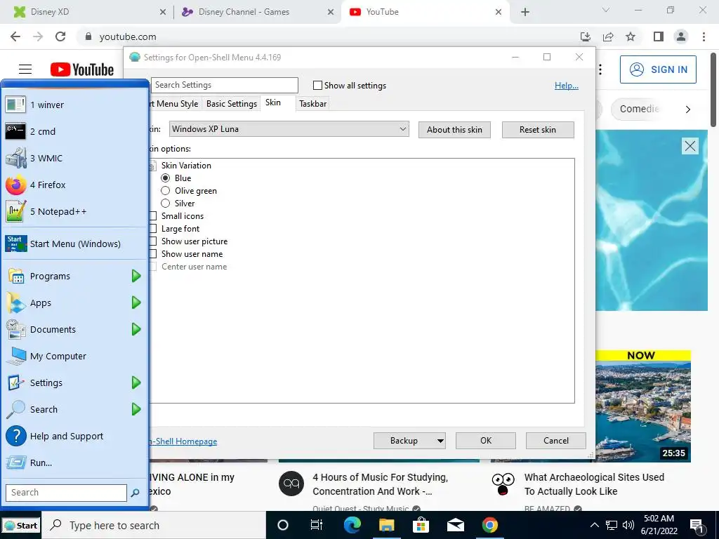Select Olive green skin variation
The image size is (719, 539).
166,191
